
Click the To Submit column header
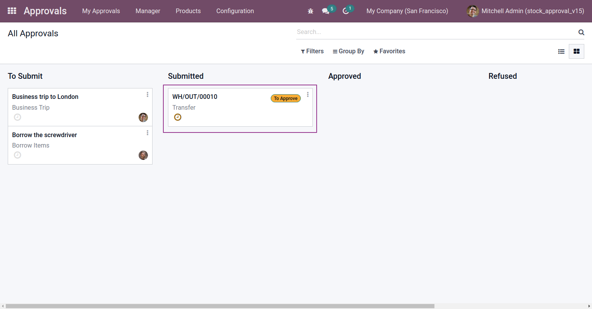[25, 76]
